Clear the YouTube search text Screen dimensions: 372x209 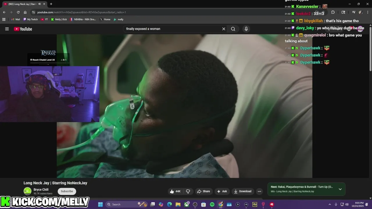(223, 29)
